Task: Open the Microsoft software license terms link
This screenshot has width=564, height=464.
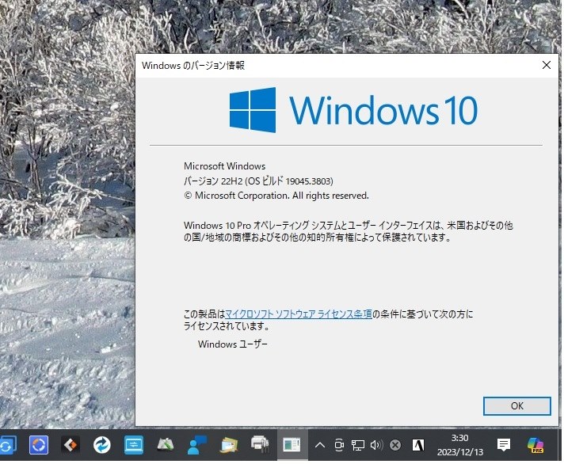Action: point(298,314)
